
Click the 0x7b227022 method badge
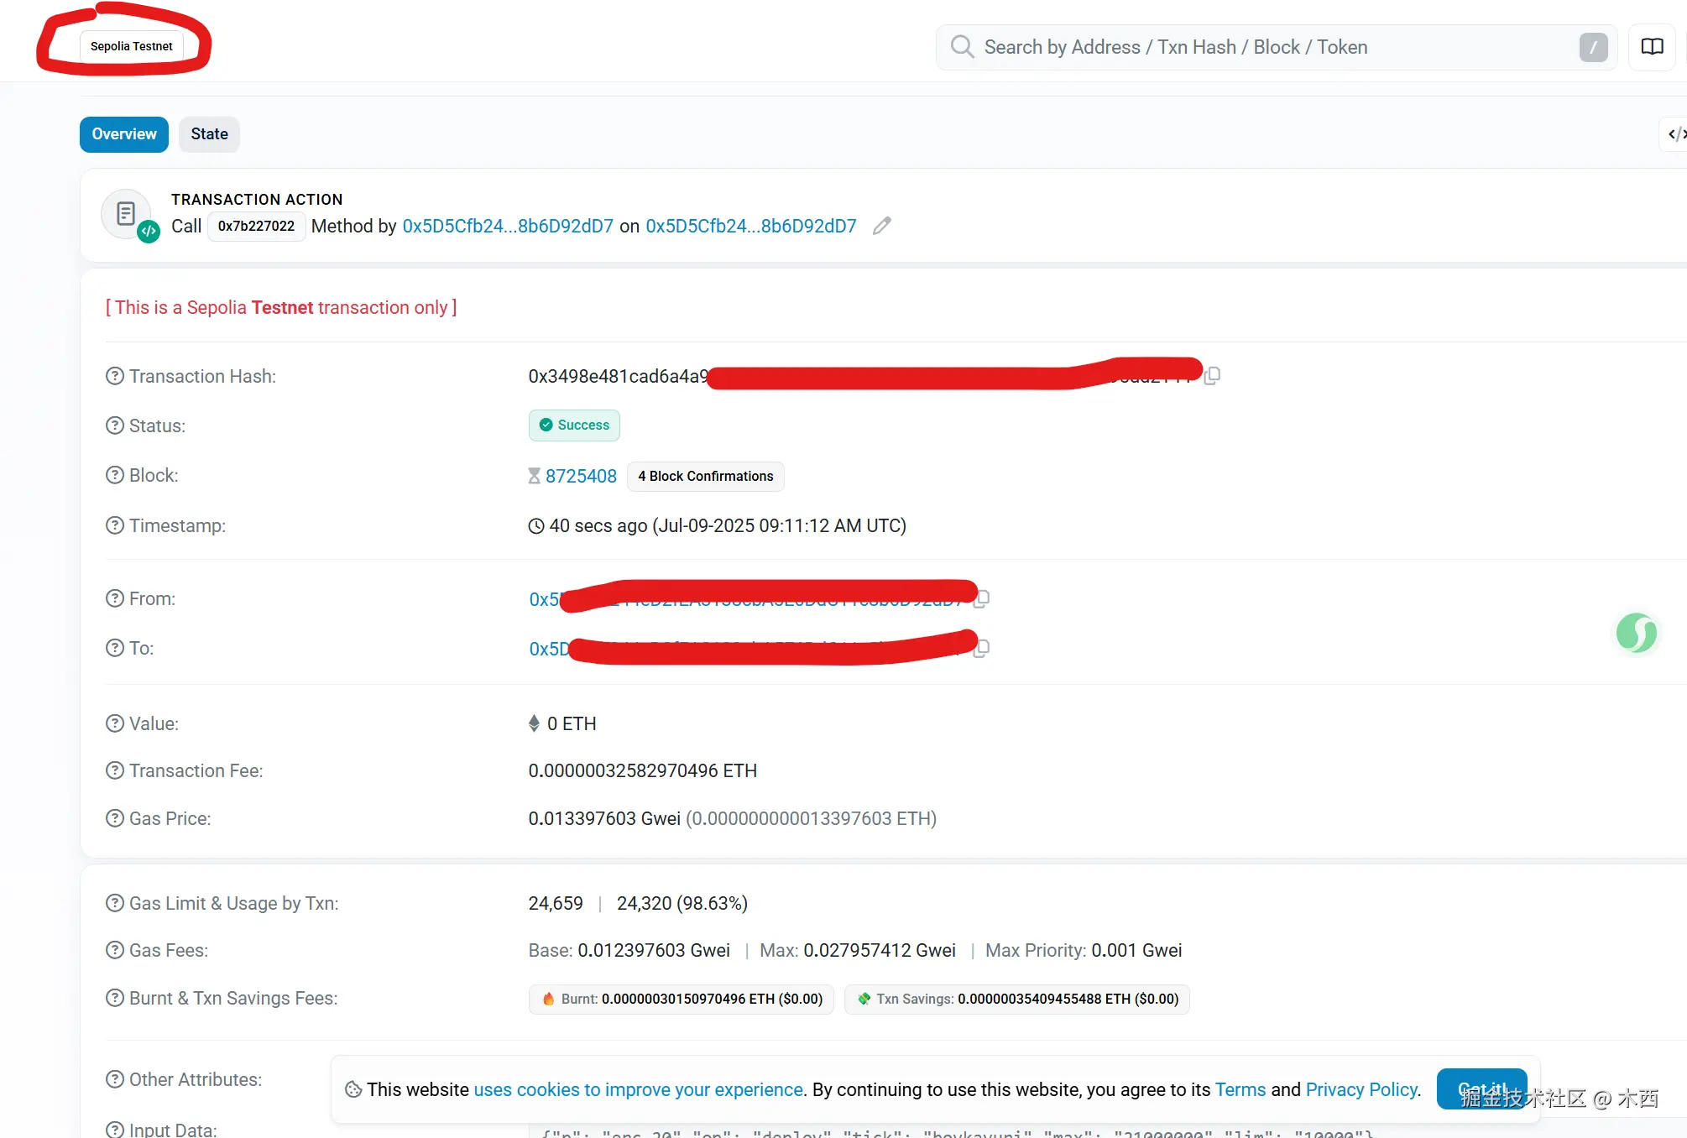pos(256,226)
